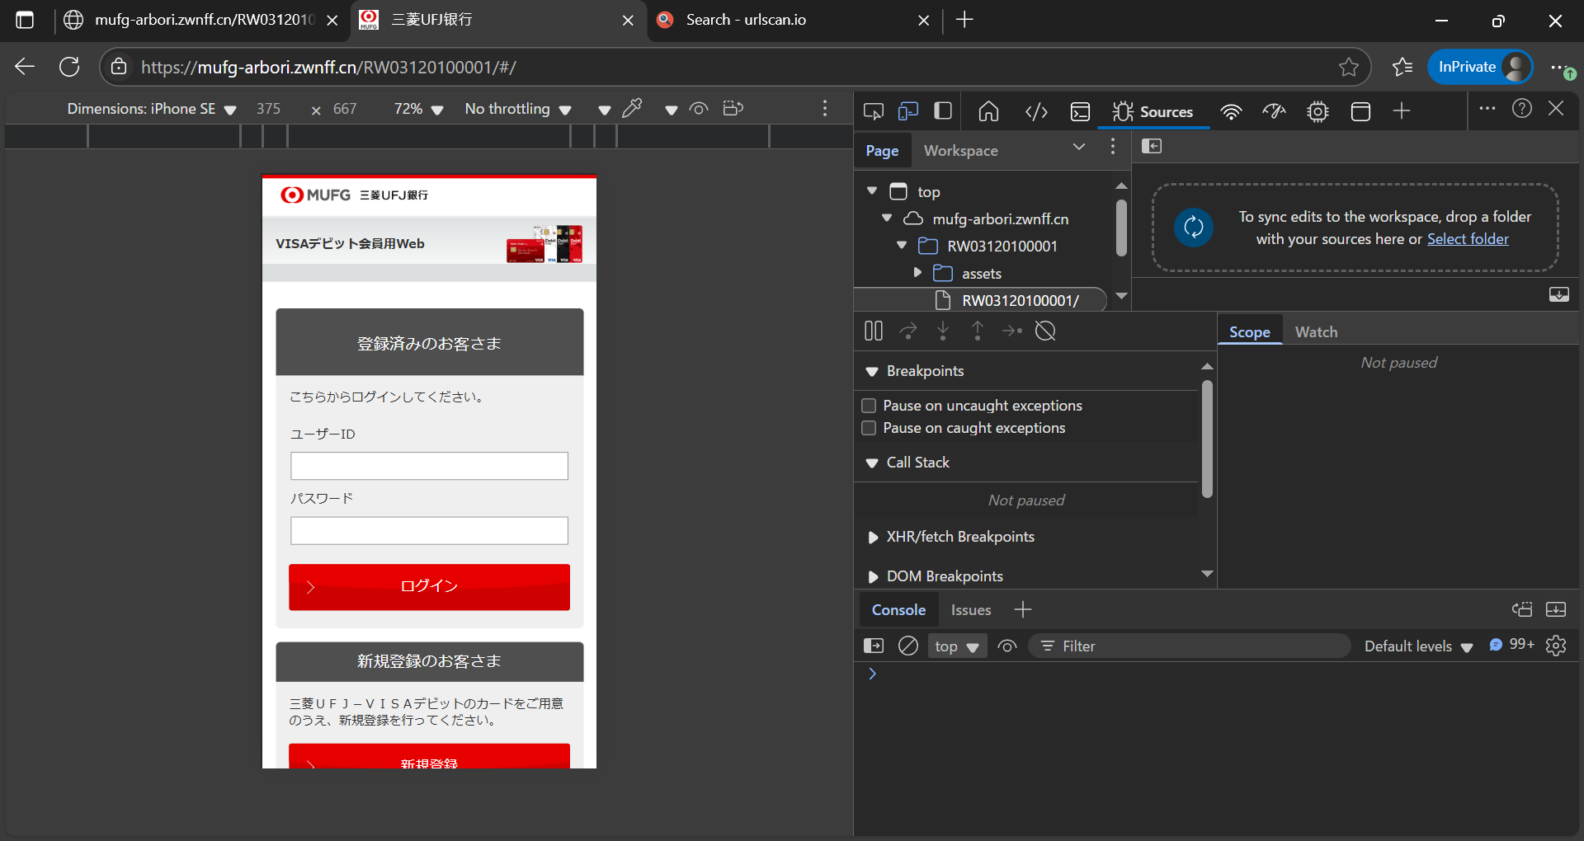Switch to the Page tab in navigator
Image resolution: width=1584 pixels, height=841 pixels.
882,151
